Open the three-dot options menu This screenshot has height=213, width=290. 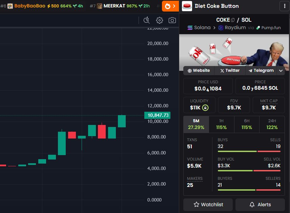[285, 6]
